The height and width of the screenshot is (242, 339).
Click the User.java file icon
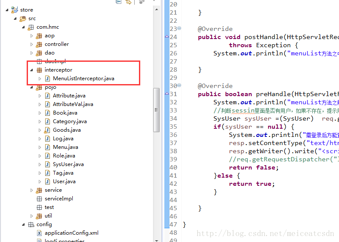click(x=48, y=181)
